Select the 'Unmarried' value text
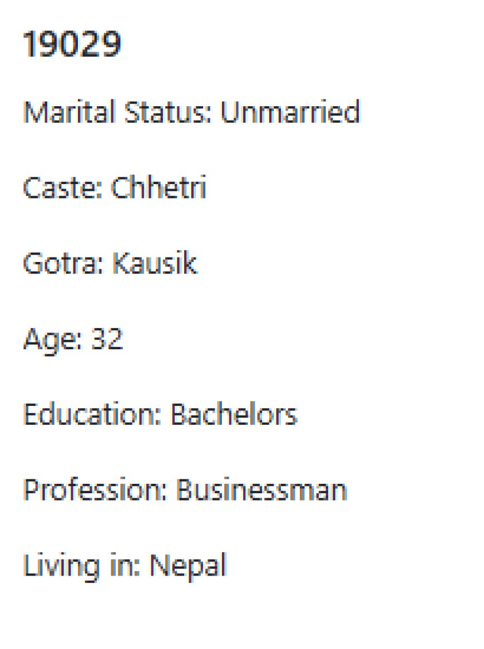484x649 pixels. pos(290,113)
